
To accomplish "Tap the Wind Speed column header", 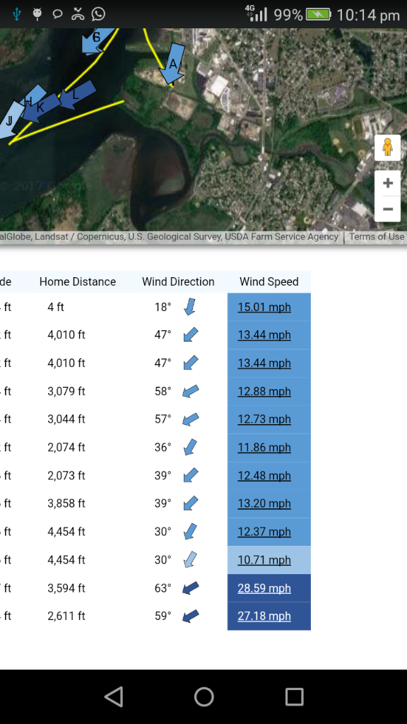I will [x=269, y=281].
